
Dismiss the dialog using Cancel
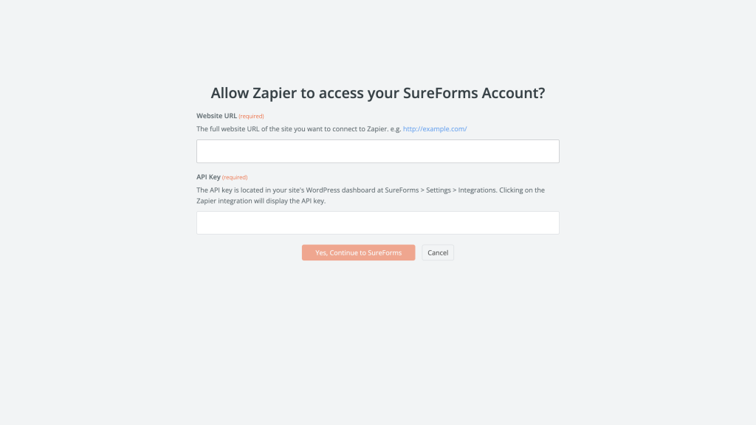[437, 252]
